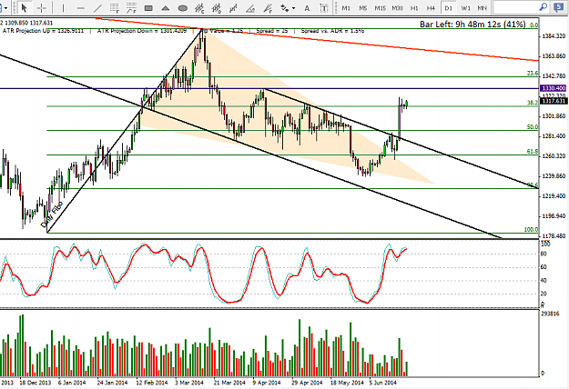Image resolution: width=569 pixels, height=389 pixels.
Task: Select the Text Label 'T' tool
Action: [x=324, y=7]
